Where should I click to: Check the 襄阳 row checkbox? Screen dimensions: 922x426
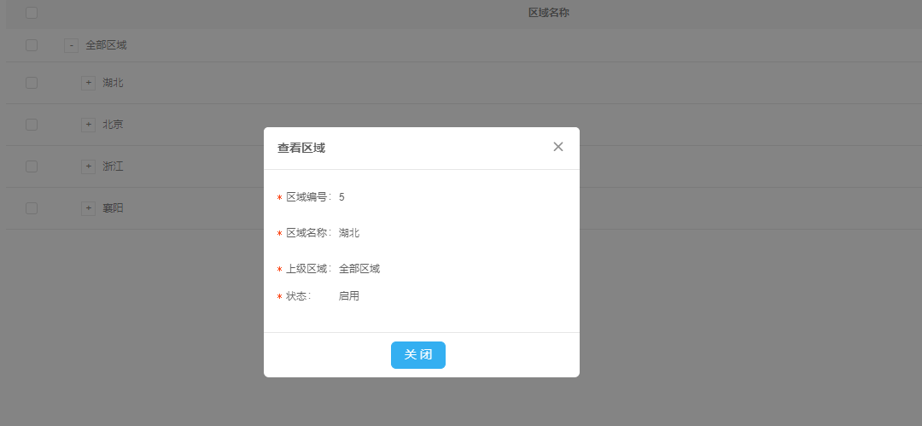[32, 208]
